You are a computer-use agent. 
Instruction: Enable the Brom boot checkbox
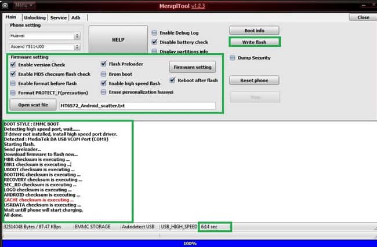[x=104, y=74]
